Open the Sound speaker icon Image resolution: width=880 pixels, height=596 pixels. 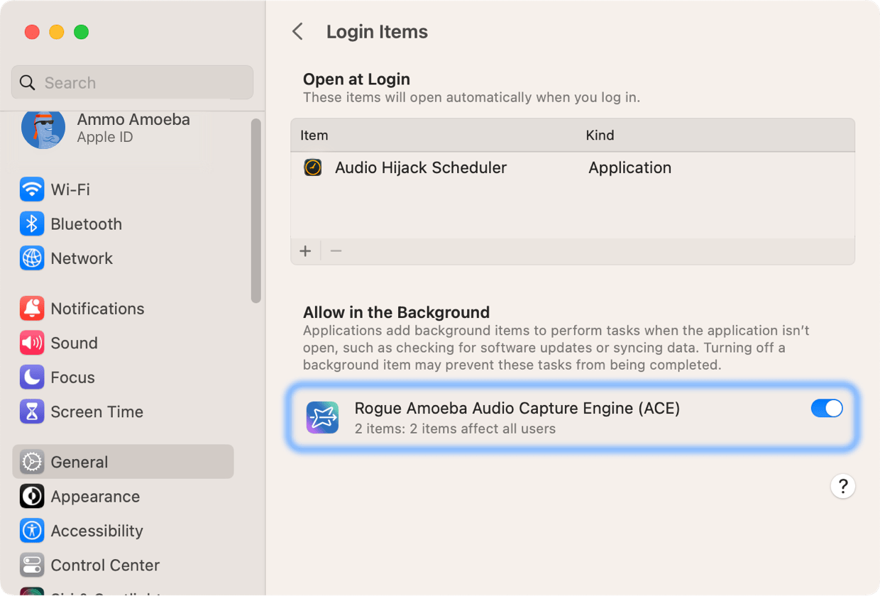(31, 343)
